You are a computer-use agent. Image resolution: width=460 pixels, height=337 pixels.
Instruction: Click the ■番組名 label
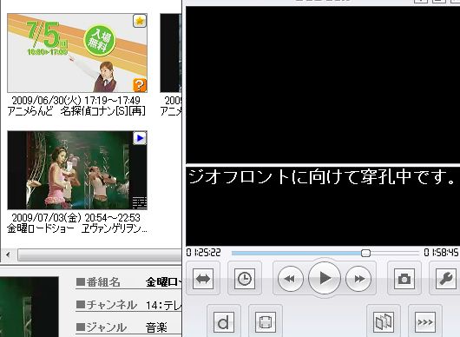(x=98, y=282)
